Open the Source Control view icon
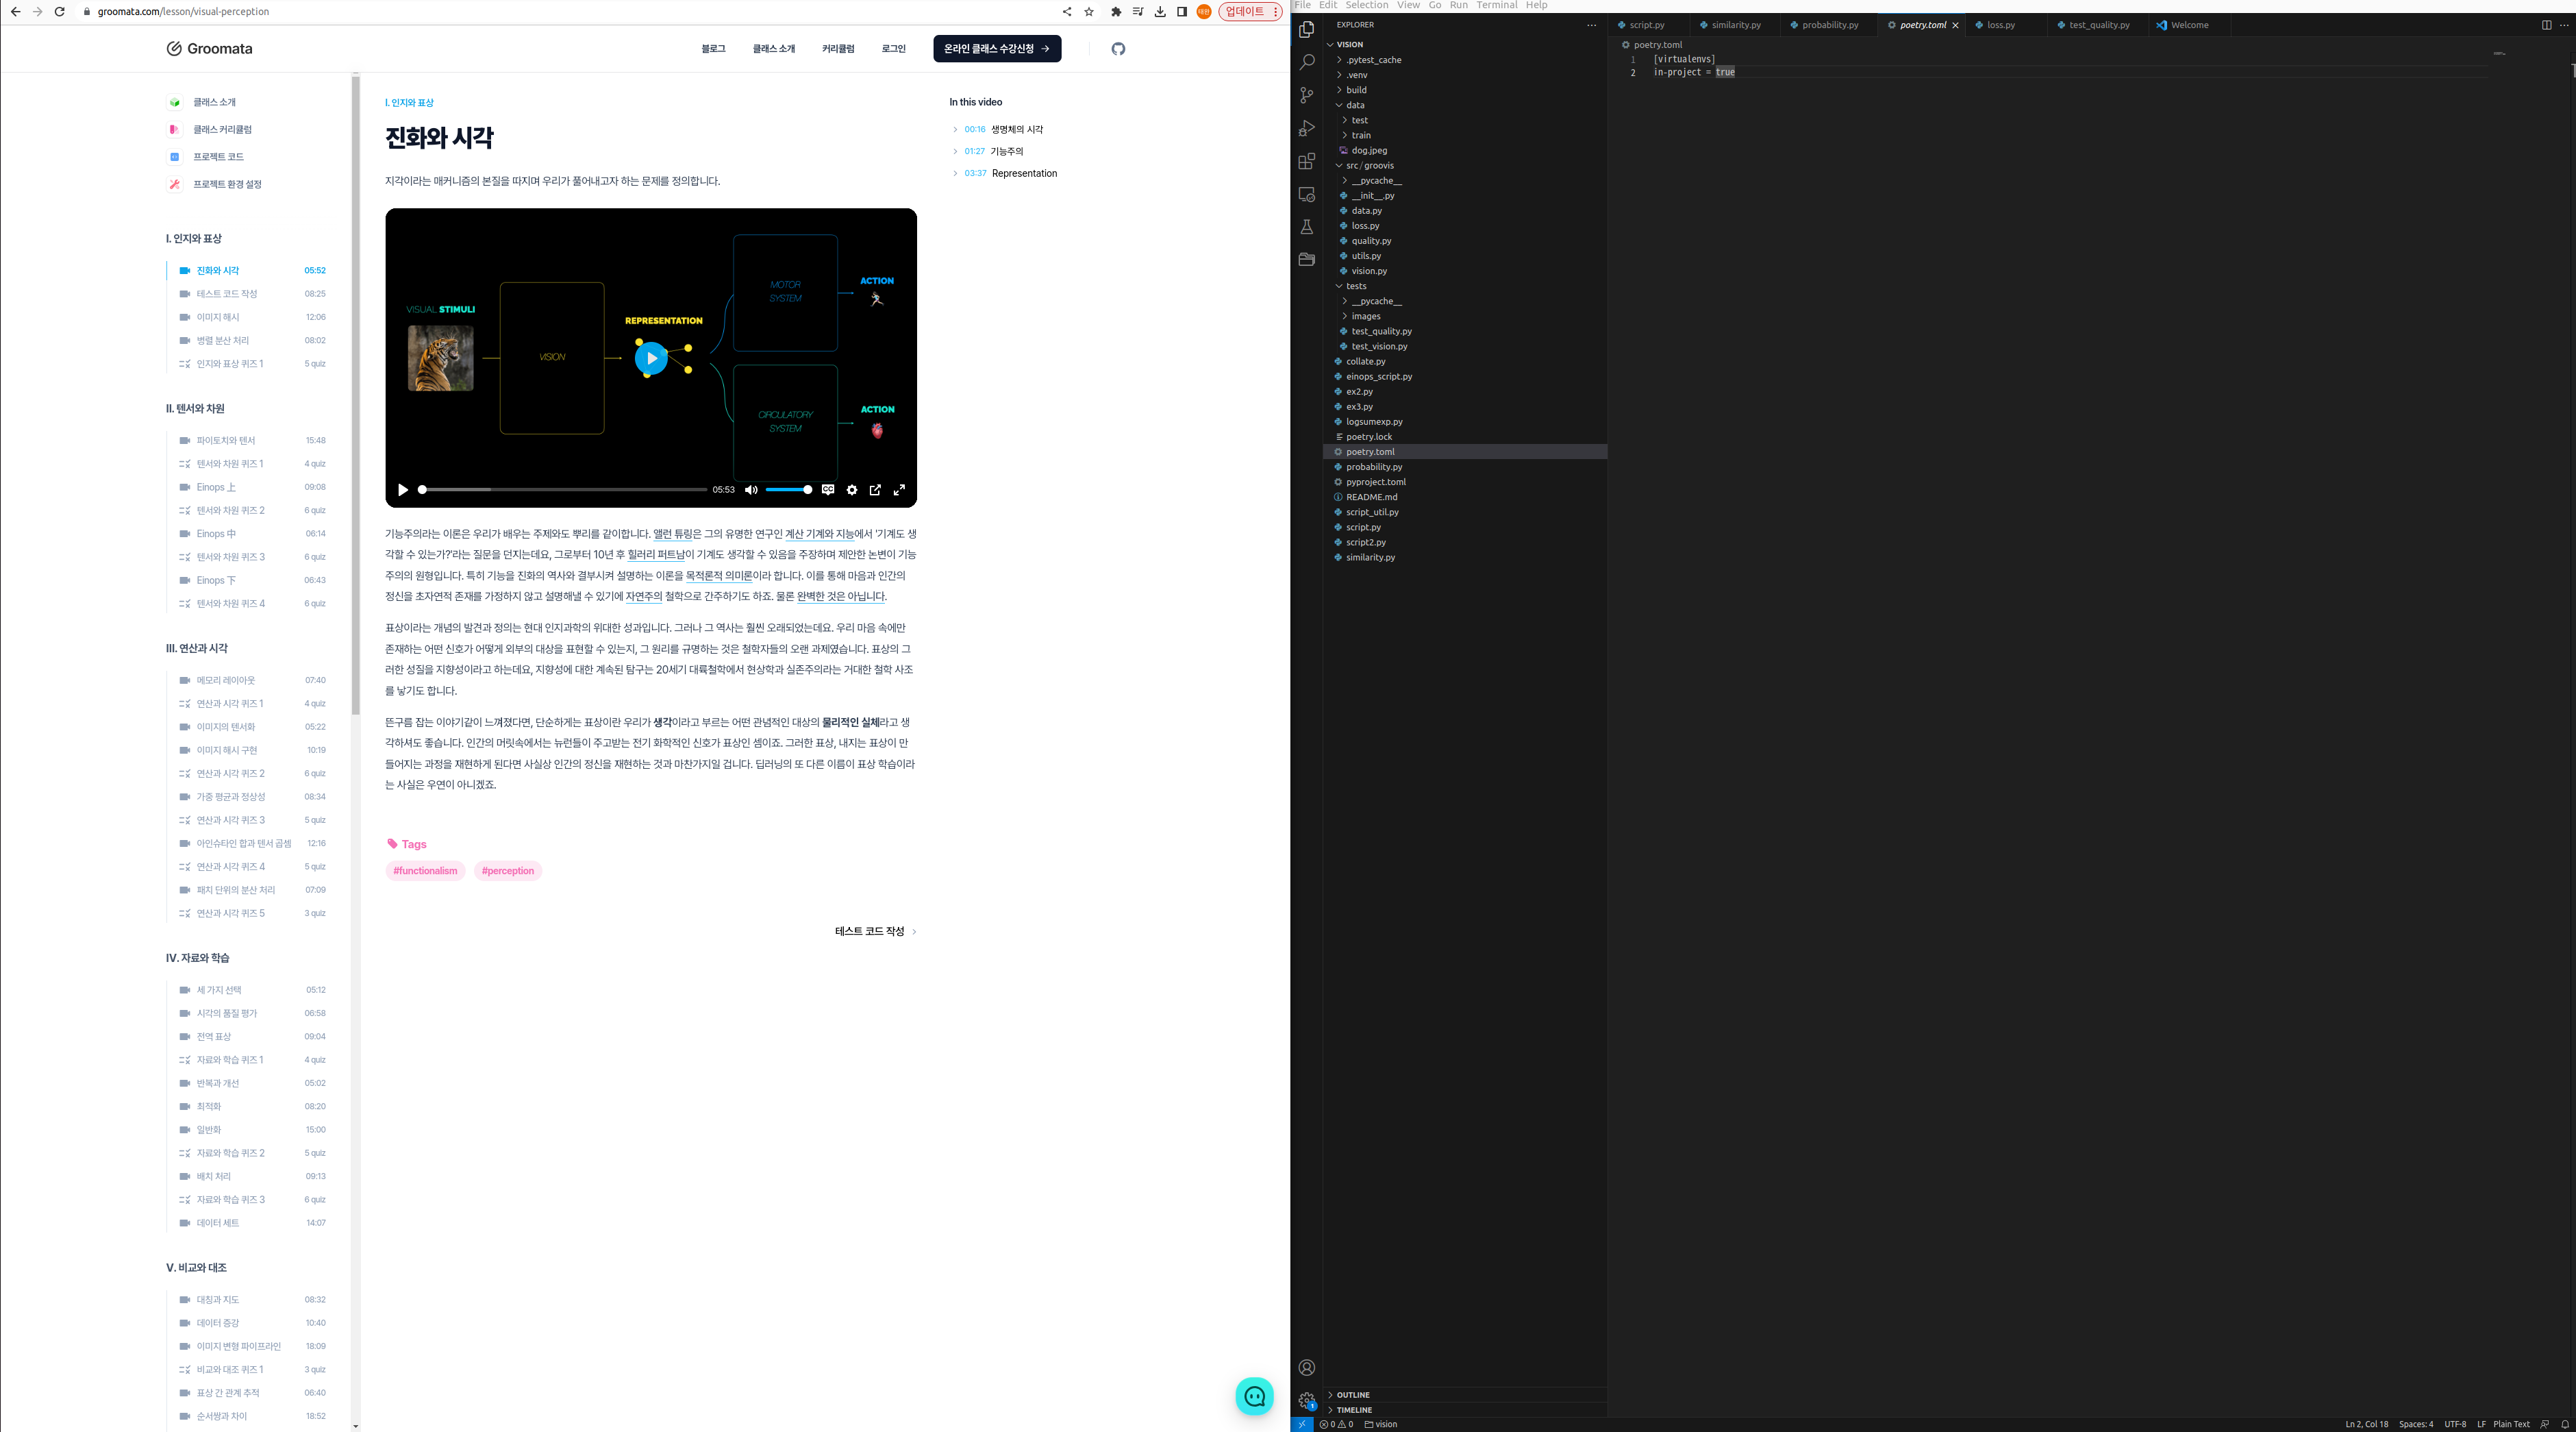The width and height of the screenshot is (2576, 1432). [1306, 95]
